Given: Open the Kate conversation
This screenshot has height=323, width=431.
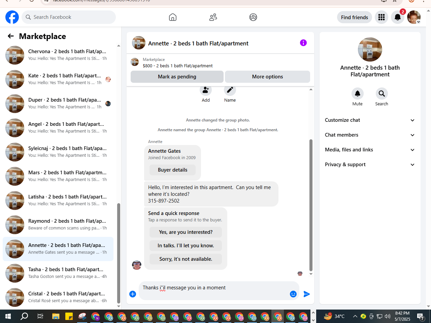Looking at the screenshot, I should (x=58, y=79).
